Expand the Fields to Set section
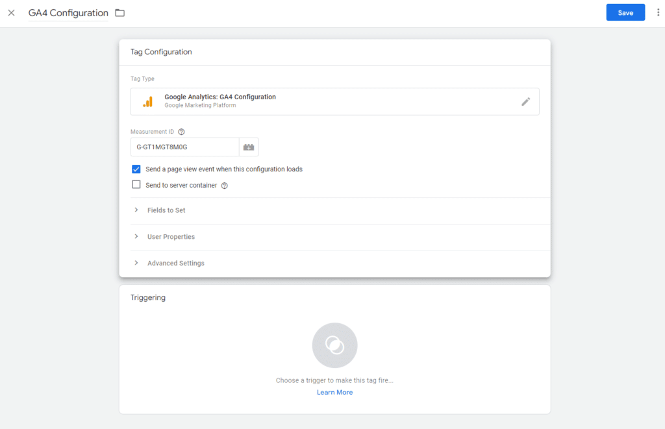 (334, 210)
